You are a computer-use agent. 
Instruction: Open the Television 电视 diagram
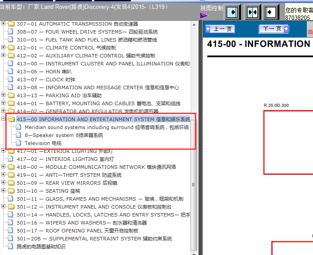point(43,143)
